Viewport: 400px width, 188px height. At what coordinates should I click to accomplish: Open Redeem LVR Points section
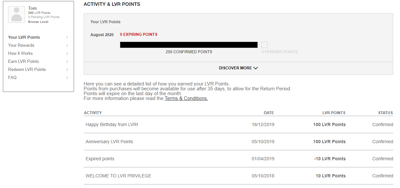point(27,70)
